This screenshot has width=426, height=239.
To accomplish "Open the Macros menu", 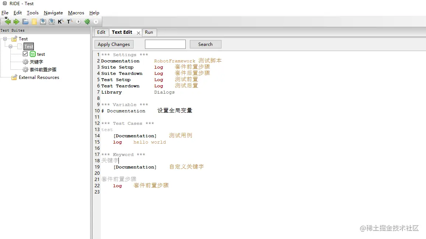I will tap(76, 13).
